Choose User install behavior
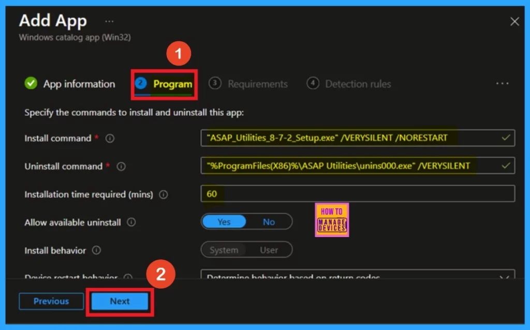 click(269, 250)
